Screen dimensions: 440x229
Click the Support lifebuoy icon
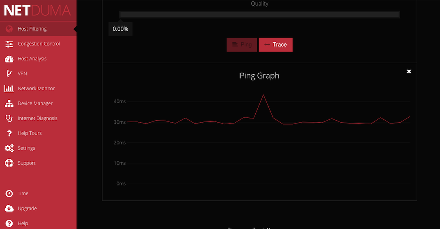9,163
